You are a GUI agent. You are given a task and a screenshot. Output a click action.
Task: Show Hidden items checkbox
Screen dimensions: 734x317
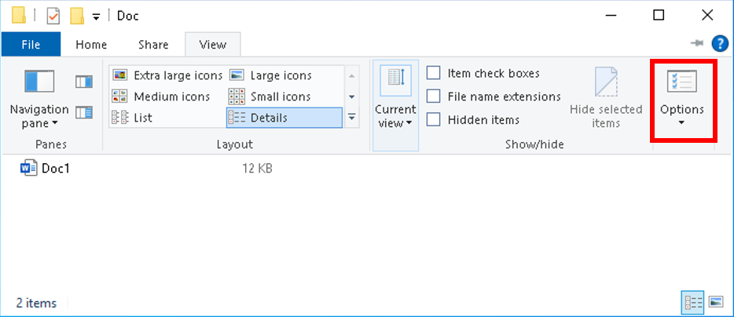coord(434,120)
